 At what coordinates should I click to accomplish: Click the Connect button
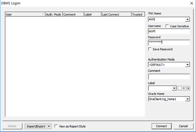[x=161, y=126]
